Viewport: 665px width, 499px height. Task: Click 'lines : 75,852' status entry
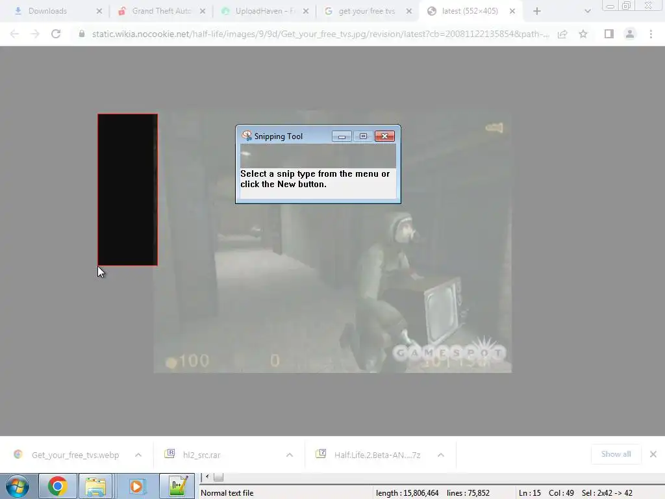[468, 493]
